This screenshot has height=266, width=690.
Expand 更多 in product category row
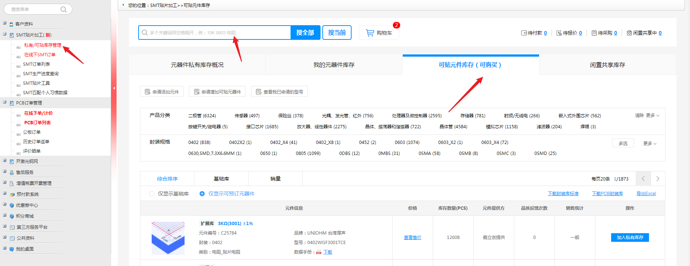(652, 115)
